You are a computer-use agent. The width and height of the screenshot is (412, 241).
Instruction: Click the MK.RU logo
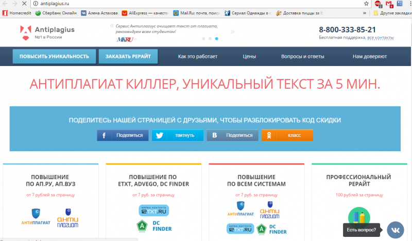(125, 40)
